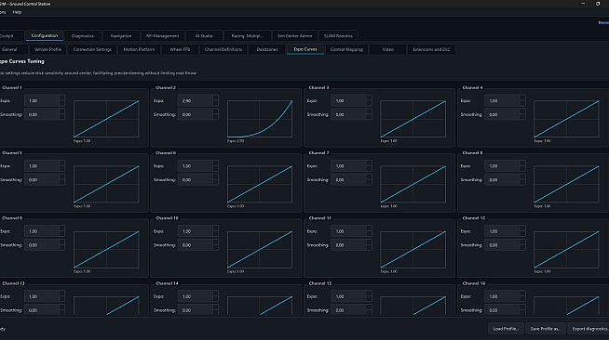
Task: Increase Channel 16 Expo with up arrow
Action: pos(522,294)
